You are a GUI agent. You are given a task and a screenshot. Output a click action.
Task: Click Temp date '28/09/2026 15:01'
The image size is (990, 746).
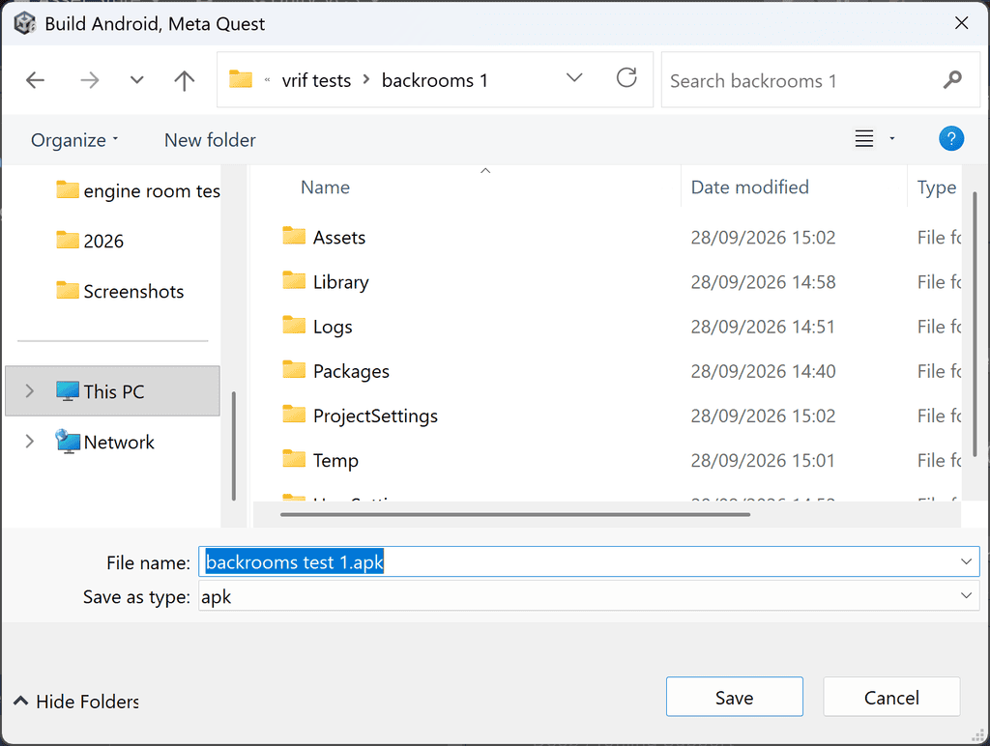click(763, 461)
